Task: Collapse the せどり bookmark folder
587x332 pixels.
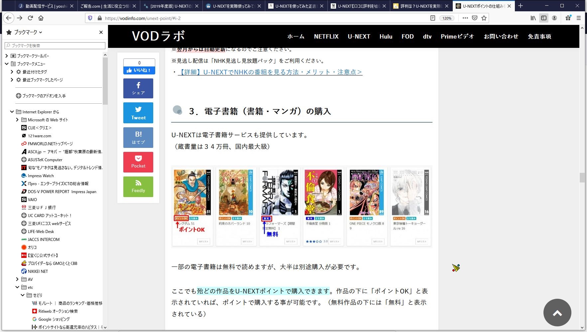Action: pyautogui.click(x=23, y=295)
